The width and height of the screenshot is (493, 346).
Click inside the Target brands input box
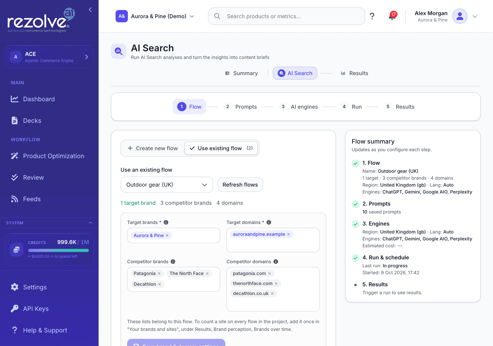click(x=174, y=236)
